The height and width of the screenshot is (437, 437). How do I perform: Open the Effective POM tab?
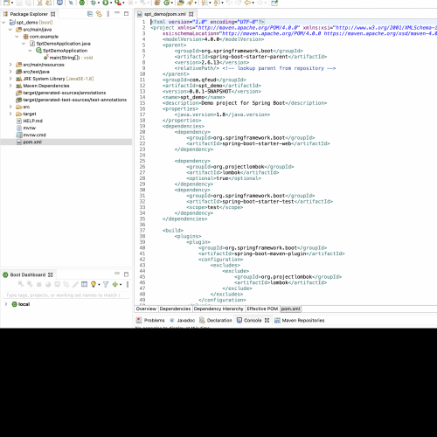point(262,309)
